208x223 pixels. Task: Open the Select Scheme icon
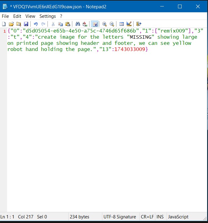[122, 24]
